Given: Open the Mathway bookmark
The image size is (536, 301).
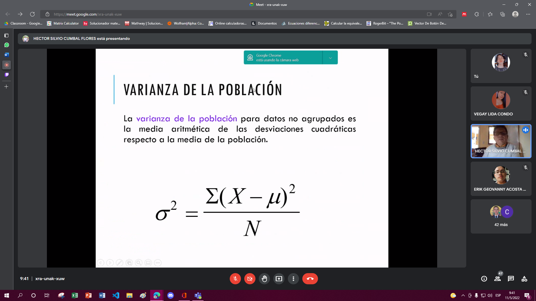Looking at the screenshot, I should (x=144, y=23).
